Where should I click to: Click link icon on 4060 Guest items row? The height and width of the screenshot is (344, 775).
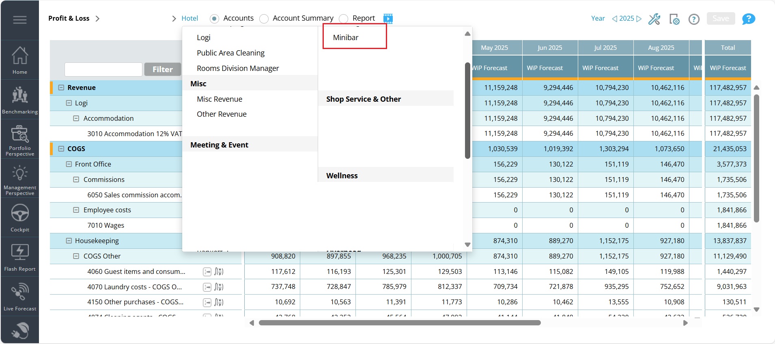[x=207, y=272]
